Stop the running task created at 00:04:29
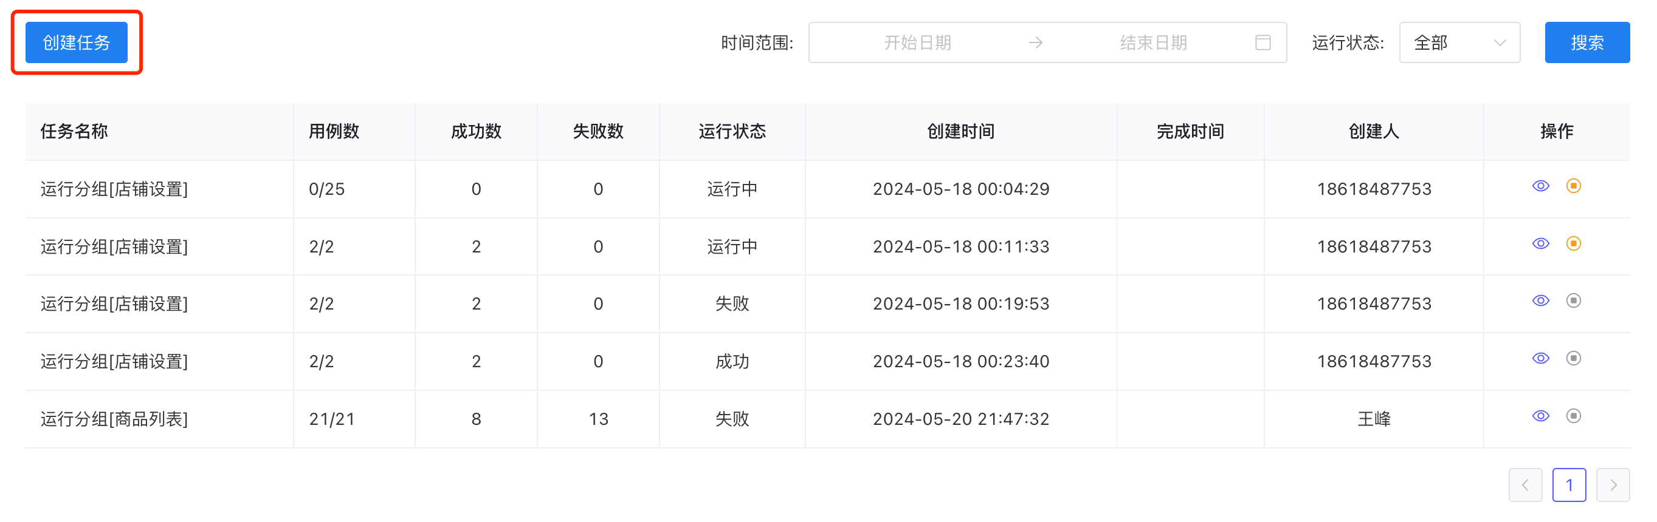The width and height of the screenshot is (1657, 522). click(x=1573, y=186)
